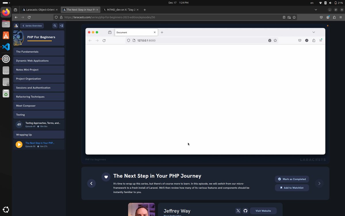Click the video's Document tab
This screenshot has height=216, width=345.
click(136, 32)
